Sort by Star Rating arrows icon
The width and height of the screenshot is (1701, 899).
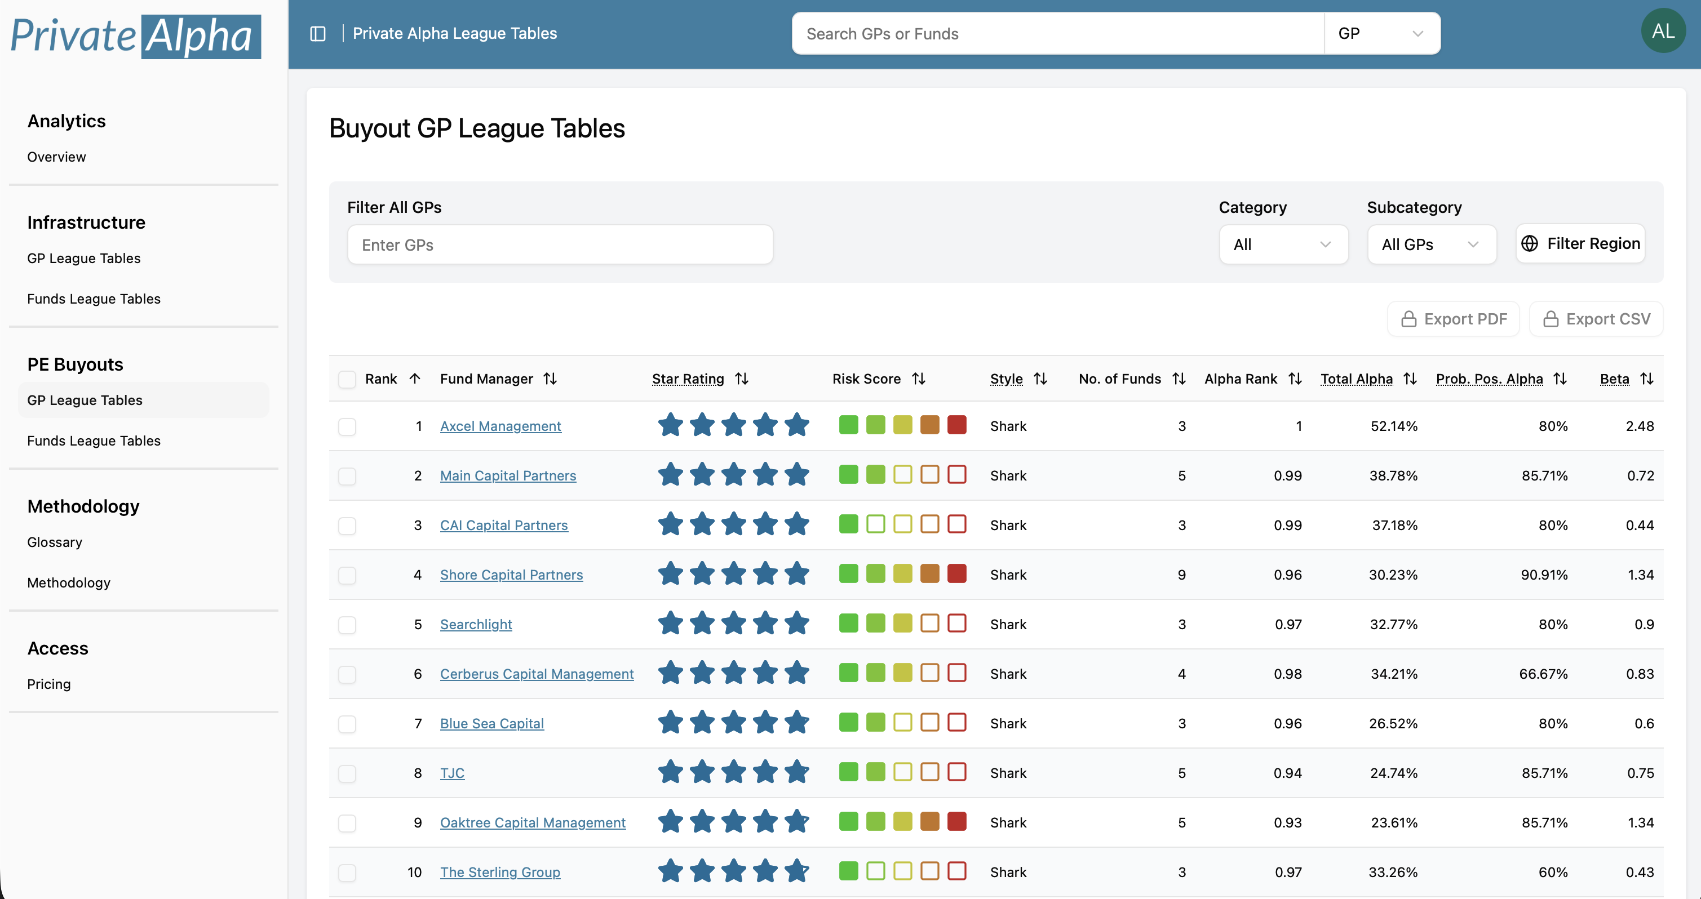[x=742, y=379]
